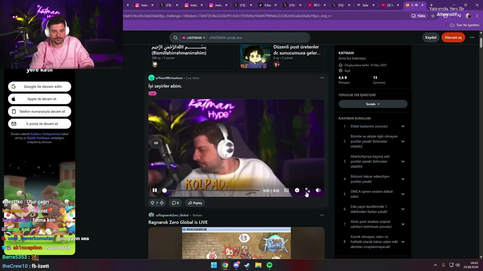This screenshot has height=271, width=483.
Task: Click the Reddit search magnifier icon
Action: click(x=175, y=38)
